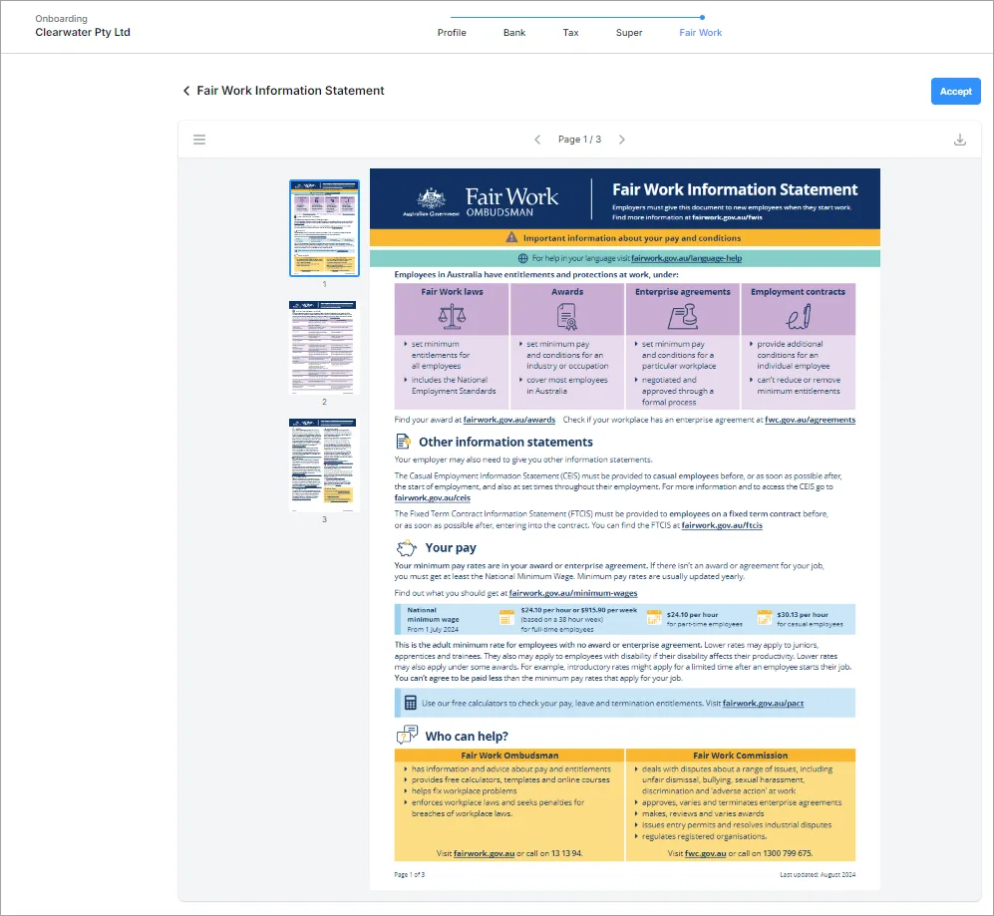Open the fwc.gov.au link near 1300 799 675
This screenshot has height=916, width=994.
point(705,854)
